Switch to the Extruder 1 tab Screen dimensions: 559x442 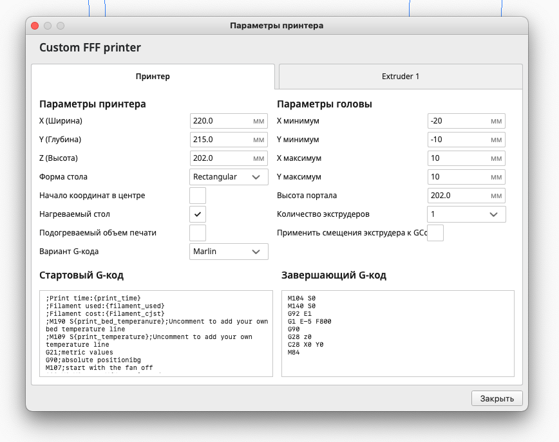point(400,76)
